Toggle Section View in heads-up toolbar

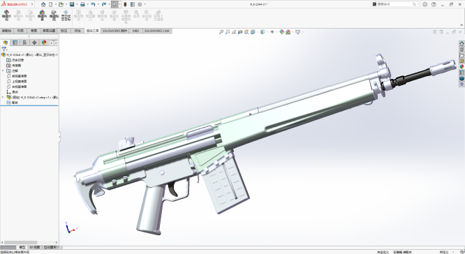(x=240, y=32)
